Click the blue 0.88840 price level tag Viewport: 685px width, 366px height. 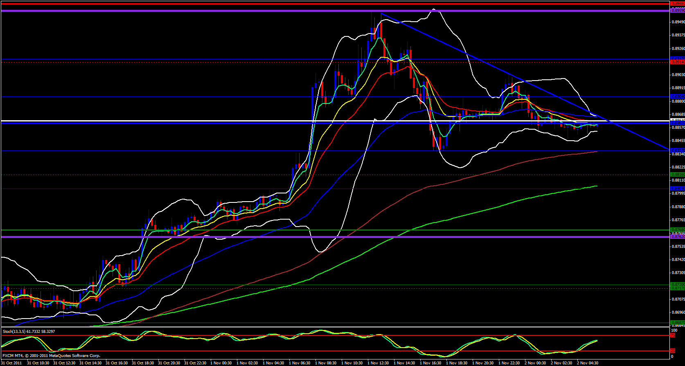pyautogui.click(x=677, y=97)
